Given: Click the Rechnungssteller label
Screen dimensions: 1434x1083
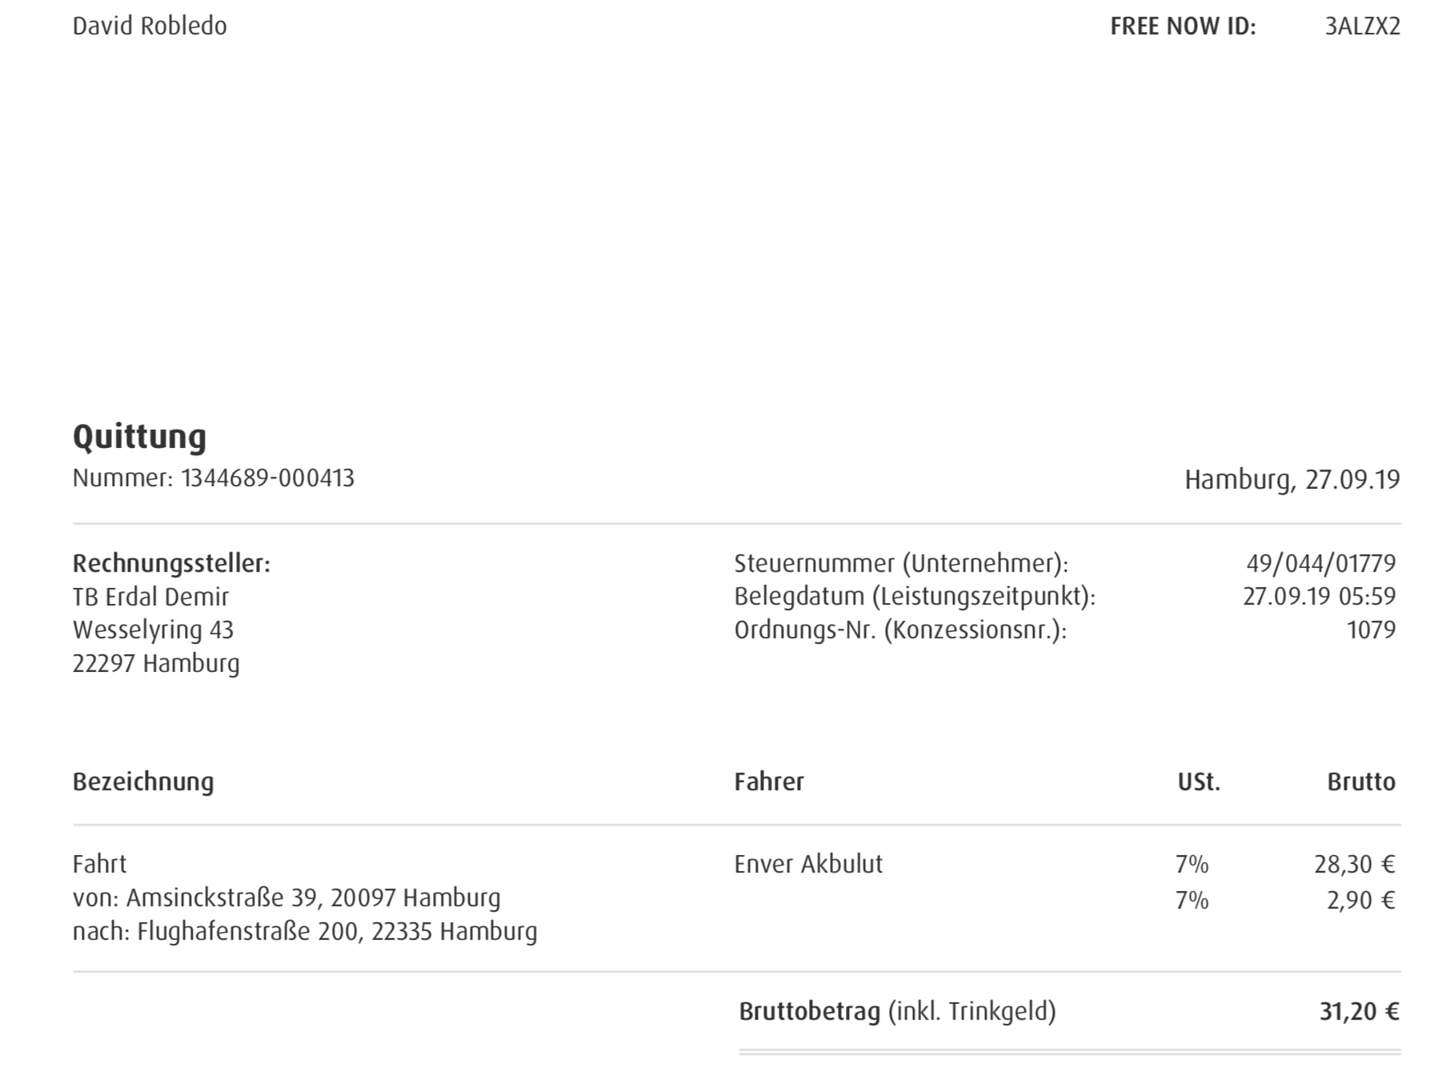Looking at the screenshot, I should click(x=171, y=564).
